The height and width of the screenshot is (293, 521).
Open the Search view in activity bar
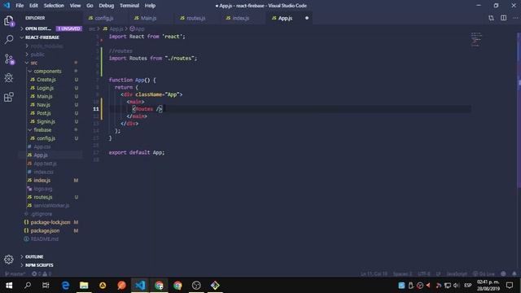[x=9, y=40]
